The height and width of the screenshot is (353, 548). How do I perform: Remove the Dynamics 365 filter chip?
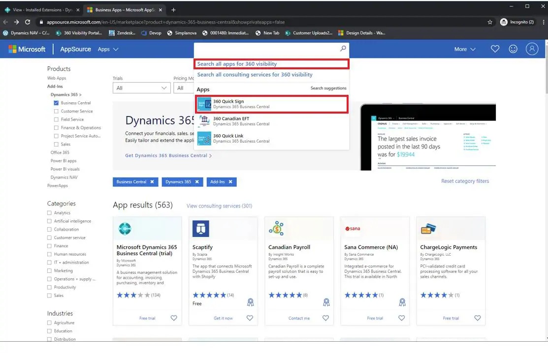pos(197,182)
